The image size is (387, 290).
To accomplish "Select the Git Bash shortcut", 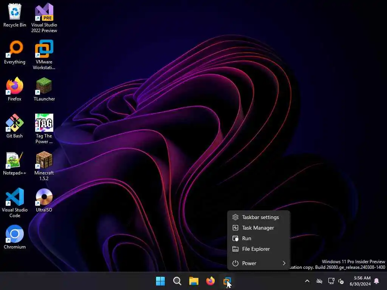I will [x=15, y=126].
